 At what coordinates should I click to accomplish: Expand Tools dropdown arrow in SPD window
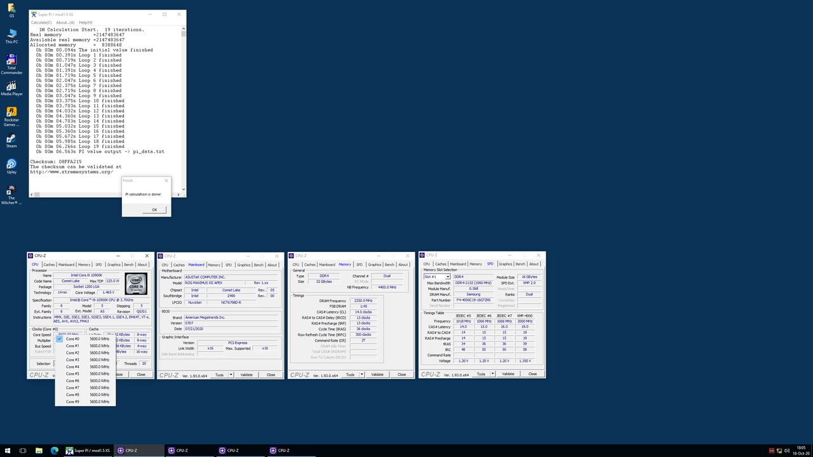(493, 374)
